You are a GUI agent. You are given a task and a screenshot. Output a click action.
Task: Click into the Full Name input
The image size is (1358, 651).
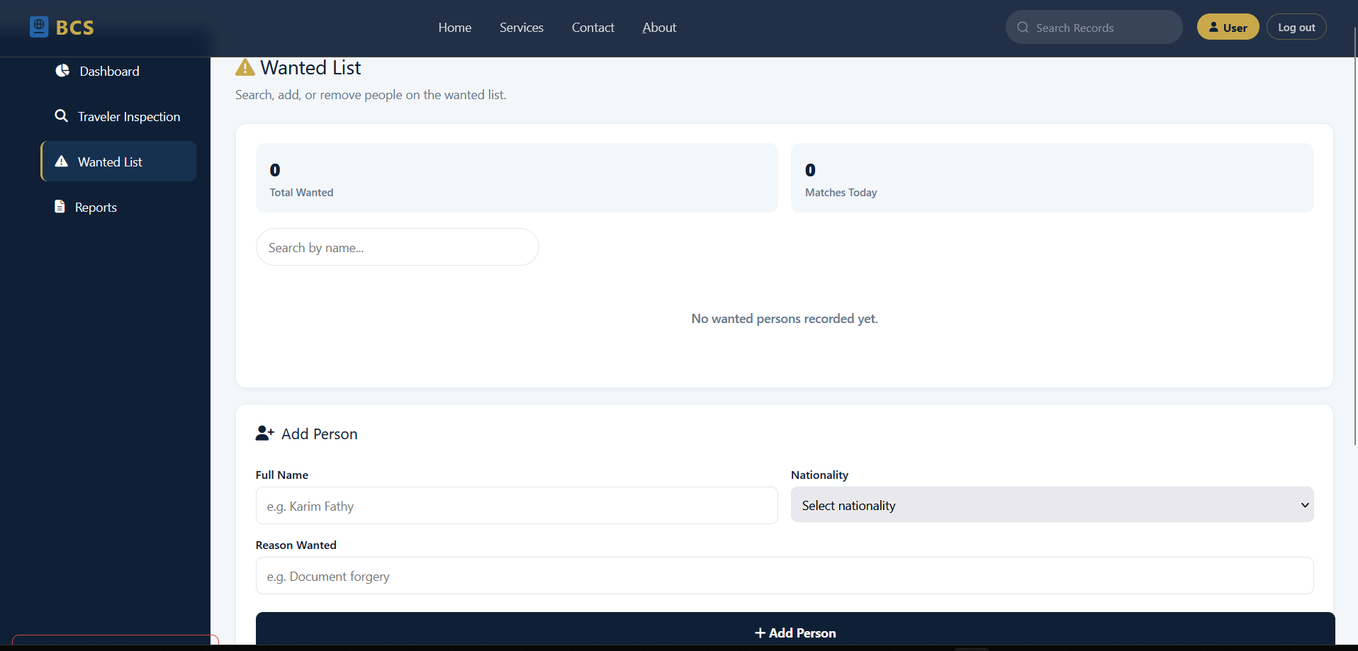517,505
